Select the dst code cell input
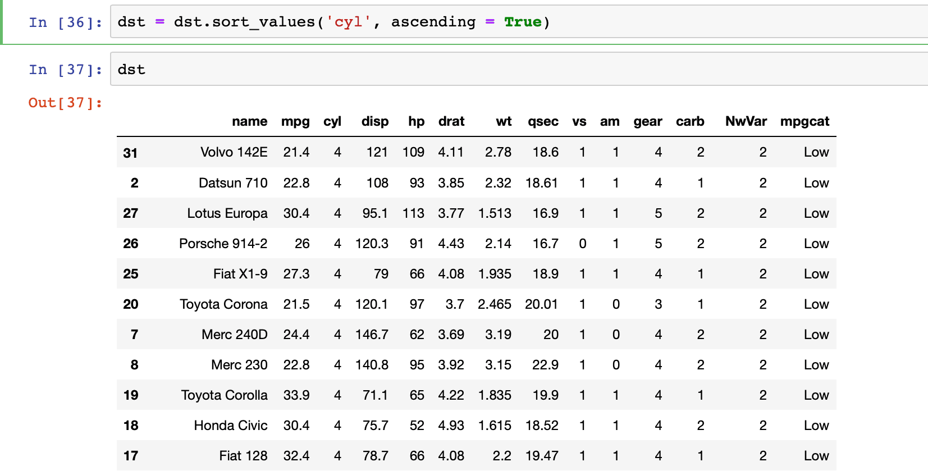Viewport: 928px width, 471px height. point(519,69)
